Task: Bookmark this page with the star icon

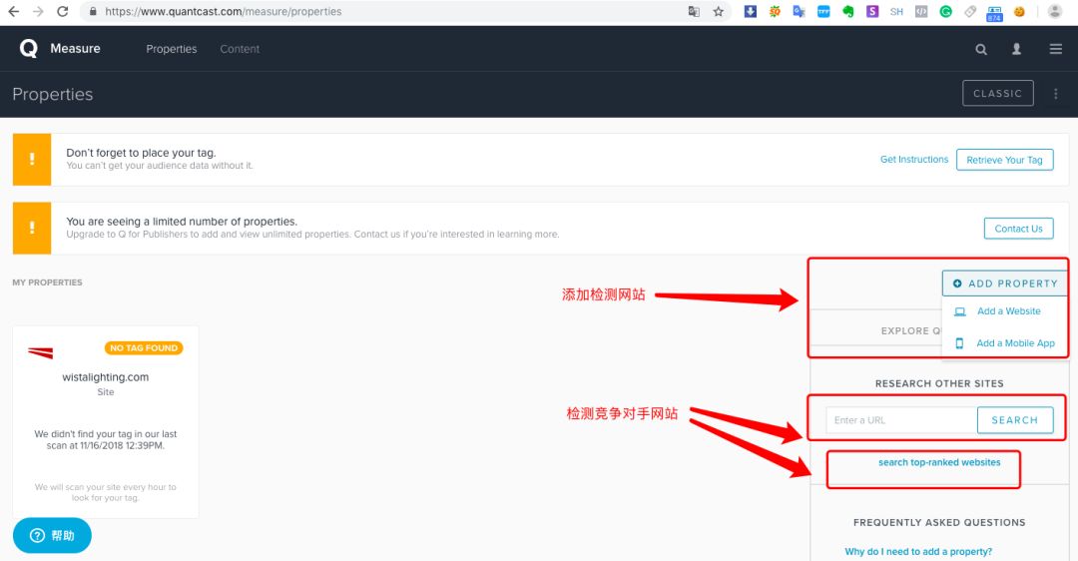Action: tap(718, 12)
